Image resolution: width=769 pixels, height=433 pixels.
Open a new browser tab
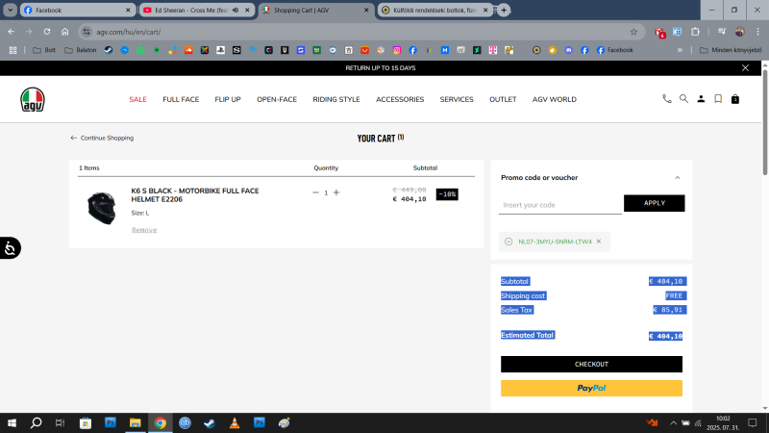pos(504,10)
